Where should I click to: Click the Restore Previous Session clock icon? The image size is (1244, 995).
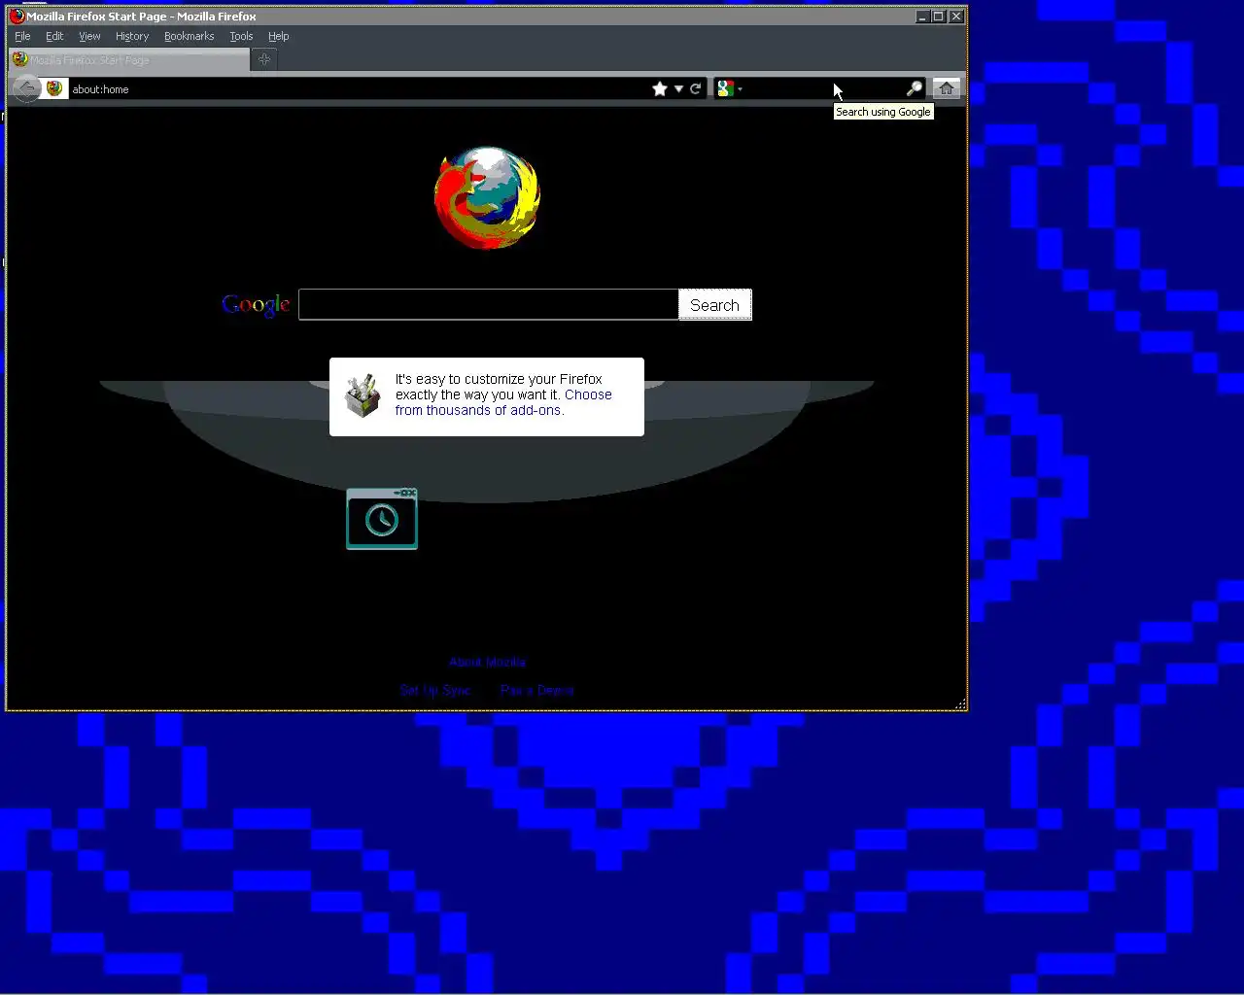382,519
